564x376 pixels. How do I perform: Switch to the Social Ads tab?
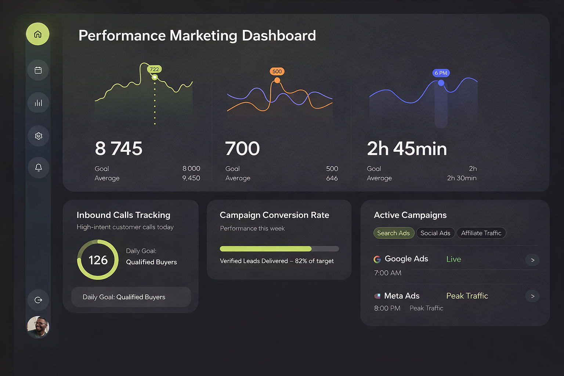point(435,233)
